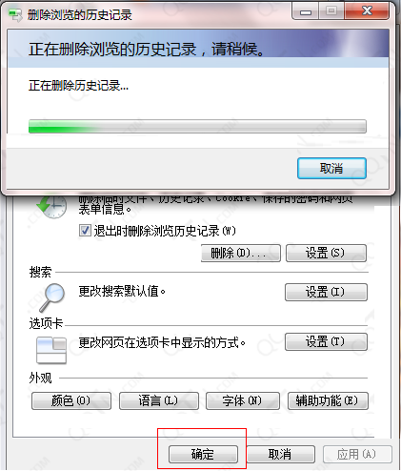The image size is (401, 471).
Task: Open the 字体(N) settings button
Action: [x=243, y=400]
